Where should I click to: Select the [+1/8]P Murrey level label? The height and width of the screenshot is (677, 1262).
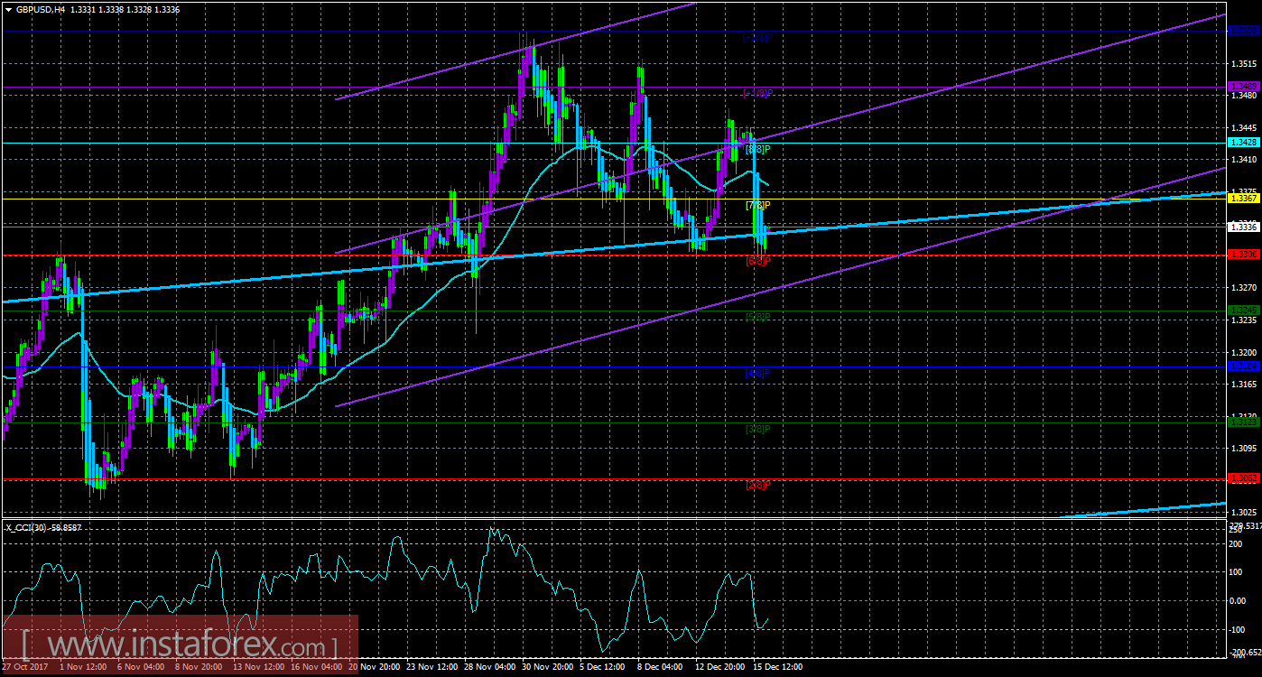[756, 93]
